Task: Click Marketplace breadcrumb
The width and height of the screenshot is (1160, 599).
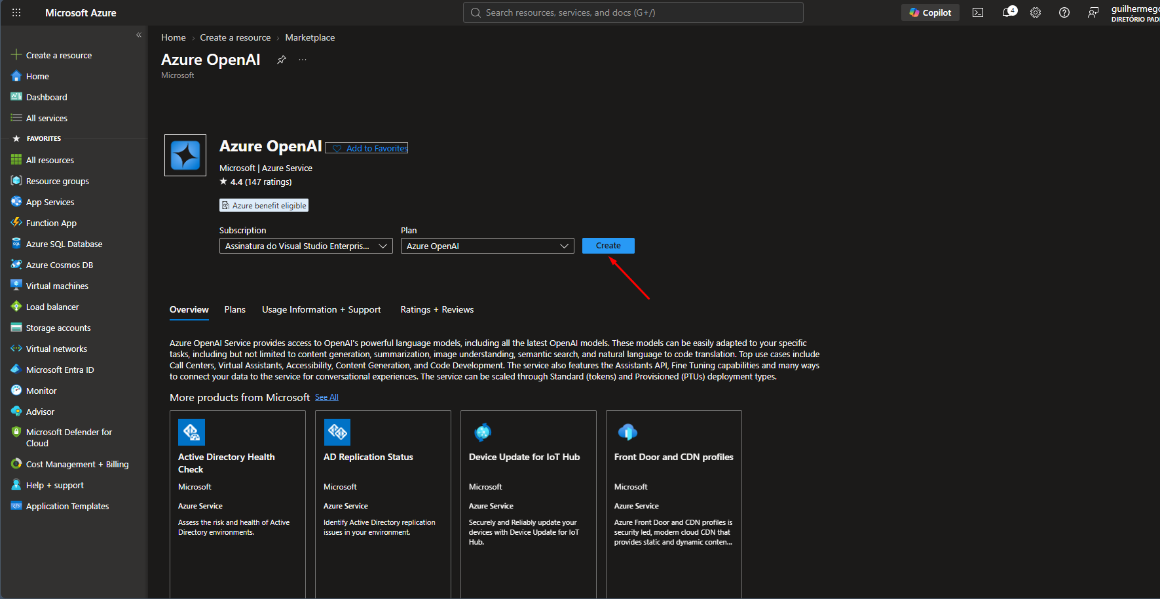Action: pyautogui.click(x=310, y=37)
